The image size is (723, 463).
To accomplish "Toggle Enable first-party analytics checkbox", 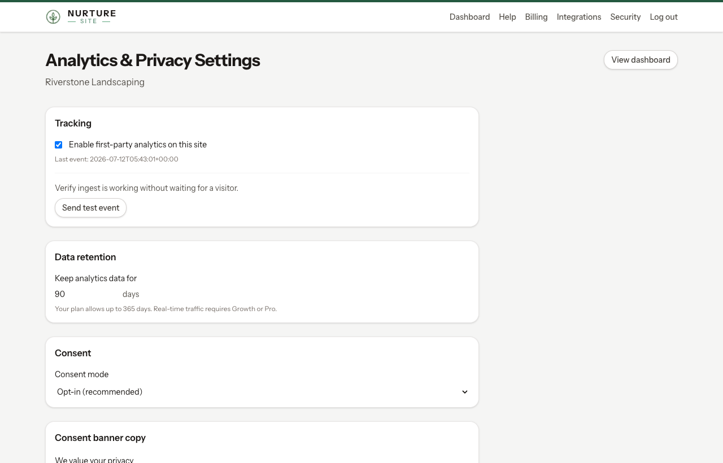I will pos(58,145).
